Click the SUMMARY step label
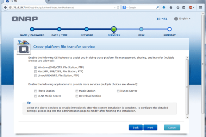This screenshot has width=206, height=137. coord(169,35)
